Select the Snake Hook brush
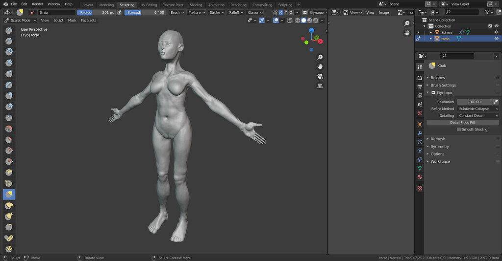The height and width of the screenshot is (261, 502). [9, 216]
